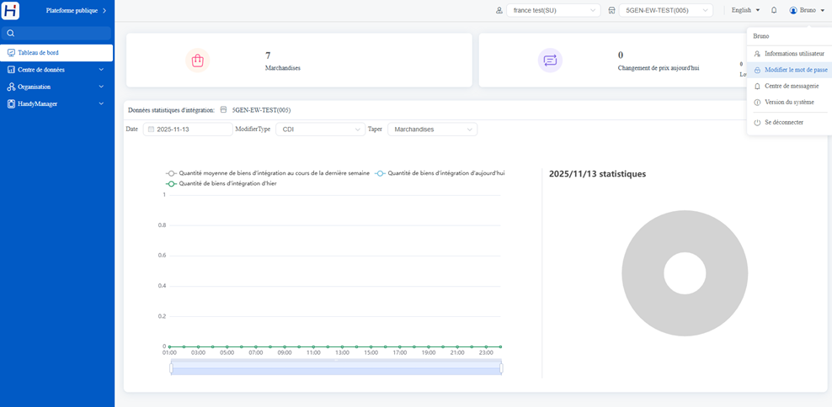Toggle the aujourd'hui integration legend series
Viewport: 832px width, 407px height.
click(x=440, y=173)
